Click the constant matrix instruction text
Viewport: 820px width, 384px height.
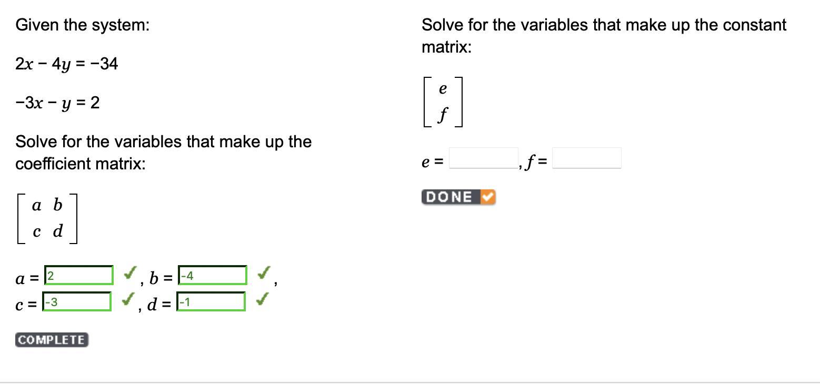(x=604, y=36)
